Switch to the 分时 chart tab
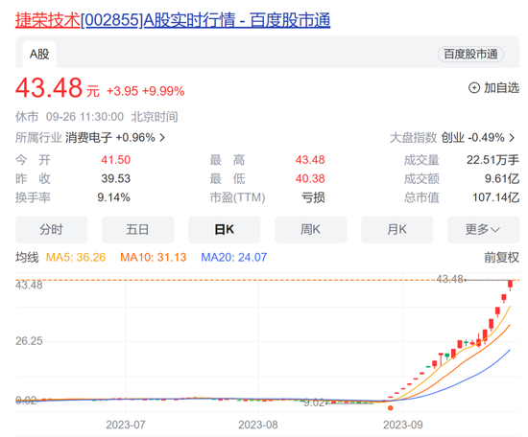 [51, 230]
